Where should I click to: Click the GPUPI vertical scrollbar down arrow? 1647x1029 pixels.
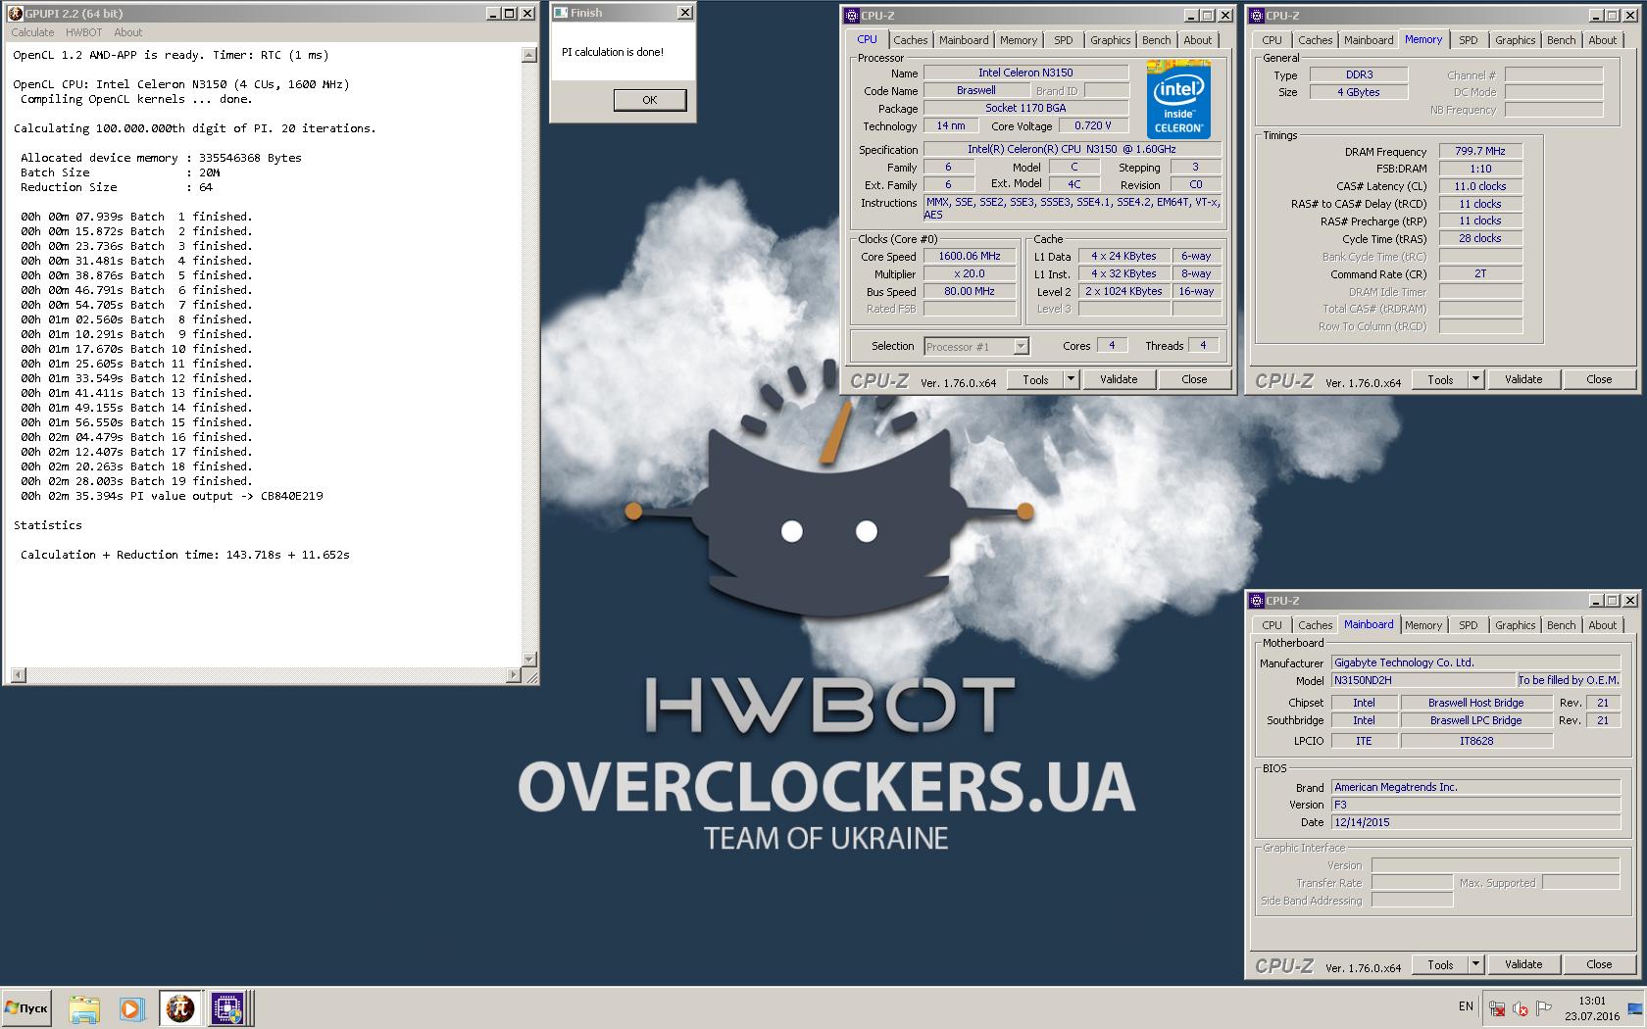(529, 660)
